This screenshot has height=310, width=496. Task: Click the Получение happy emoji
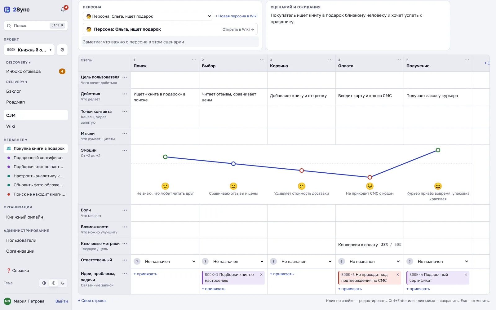click(x=438, y=186)
